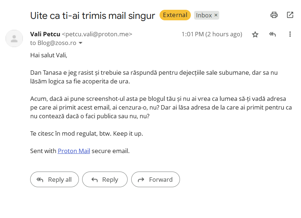Select the Inbox label chip
Viewport: 301px width, 218px height.
click(x=204, y=15)
